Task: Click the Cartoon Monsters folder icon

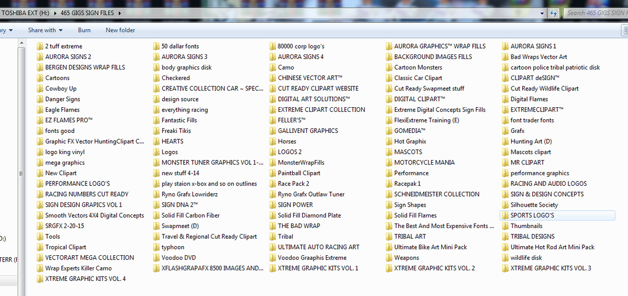Action: pyautogui.click(x=389, y=67)
